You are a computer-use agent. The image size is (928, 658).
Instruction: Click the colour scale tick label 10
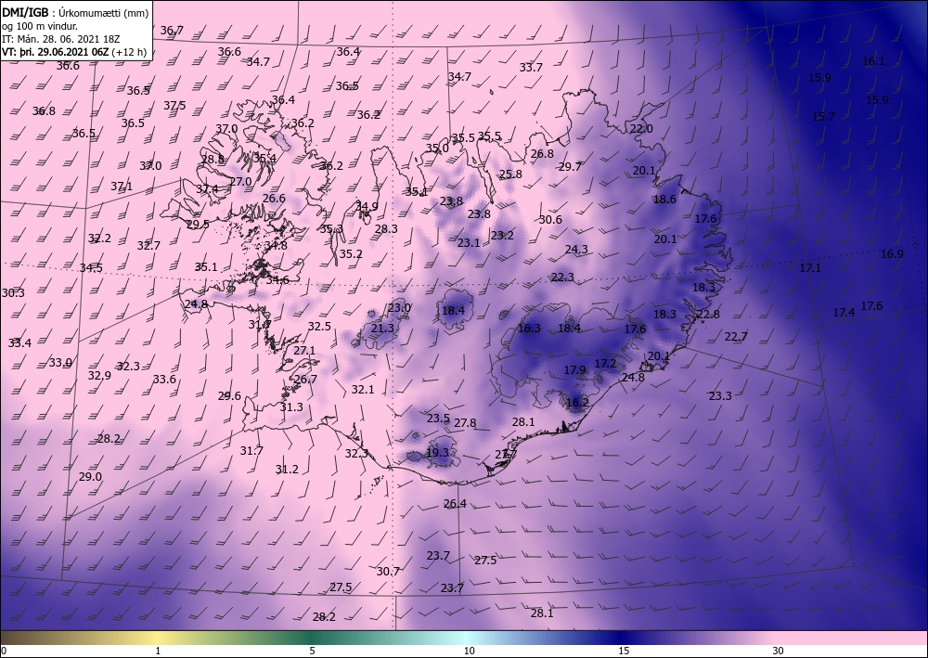[x=469, y=651]
